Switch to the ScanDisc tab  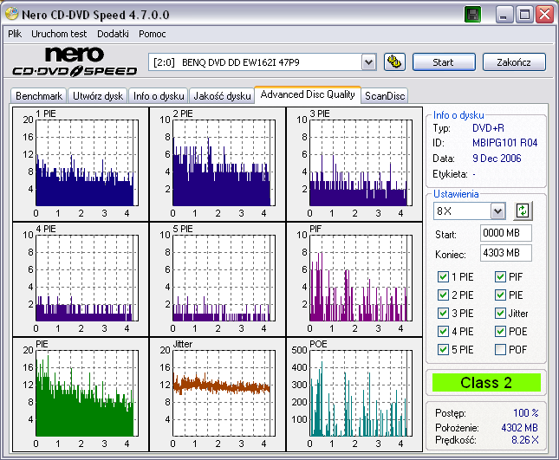385,96
